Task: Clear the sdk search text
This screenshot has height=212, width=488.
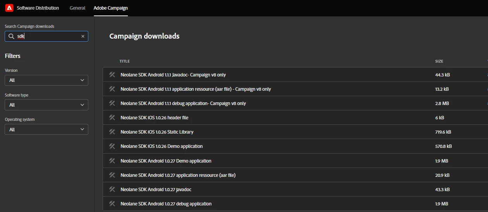Action: coord(82,36)
